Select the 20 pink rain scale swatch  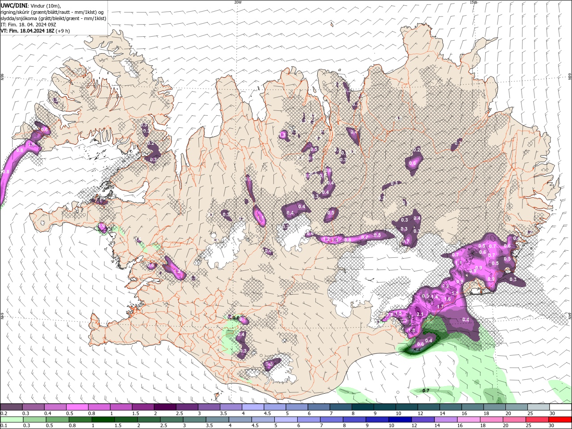(x=514, y=420)
